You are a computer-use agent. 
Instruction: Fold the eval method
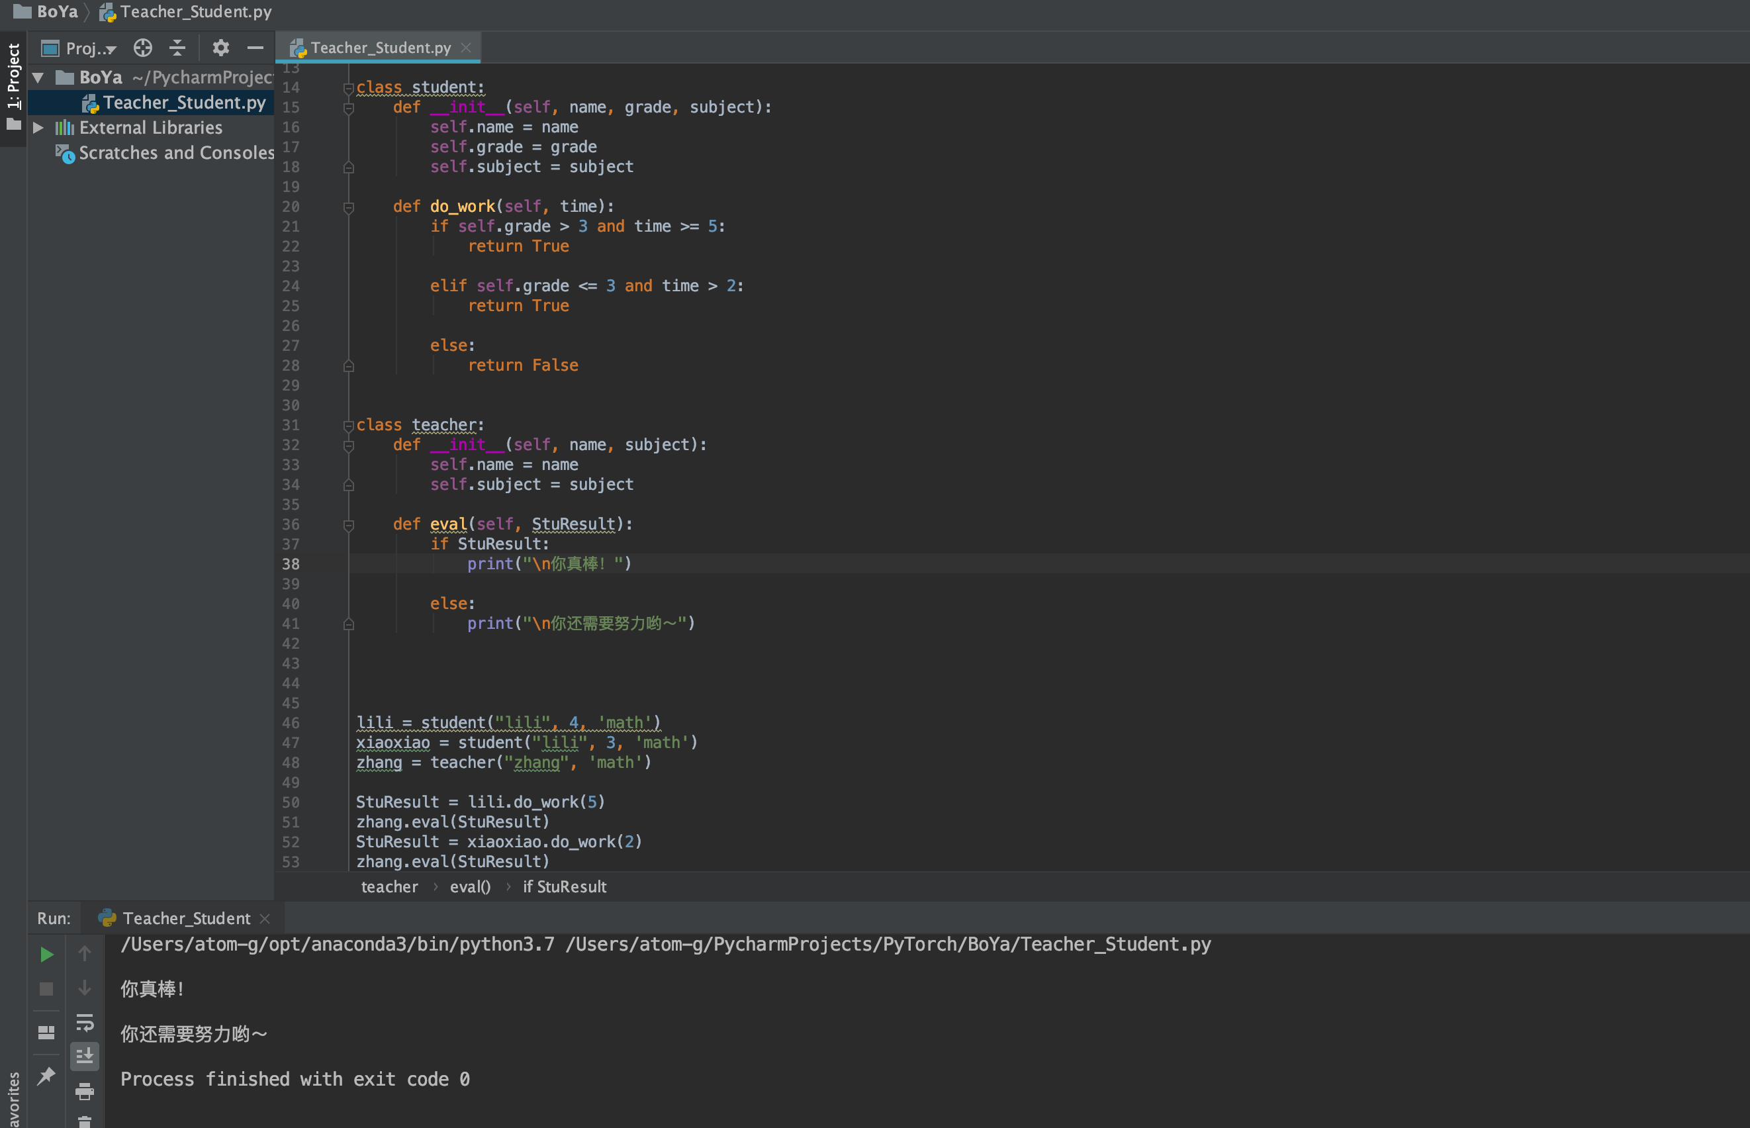pos(349,525)
